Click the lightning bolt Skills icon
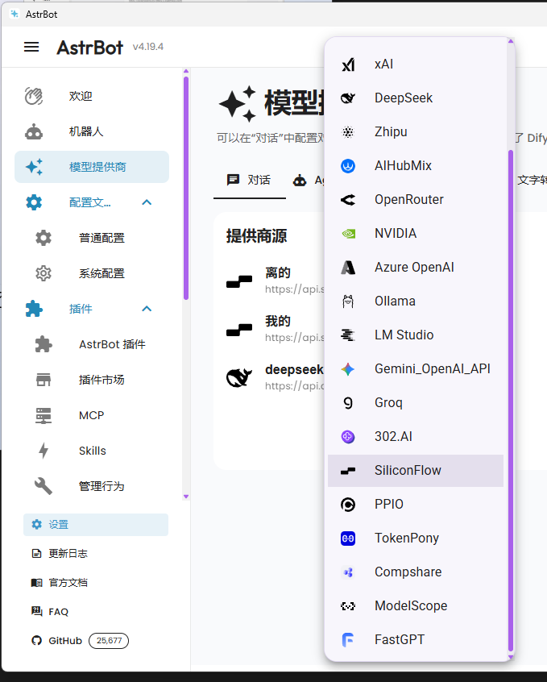This screenshot has height=682, width=547. (43, 451)
